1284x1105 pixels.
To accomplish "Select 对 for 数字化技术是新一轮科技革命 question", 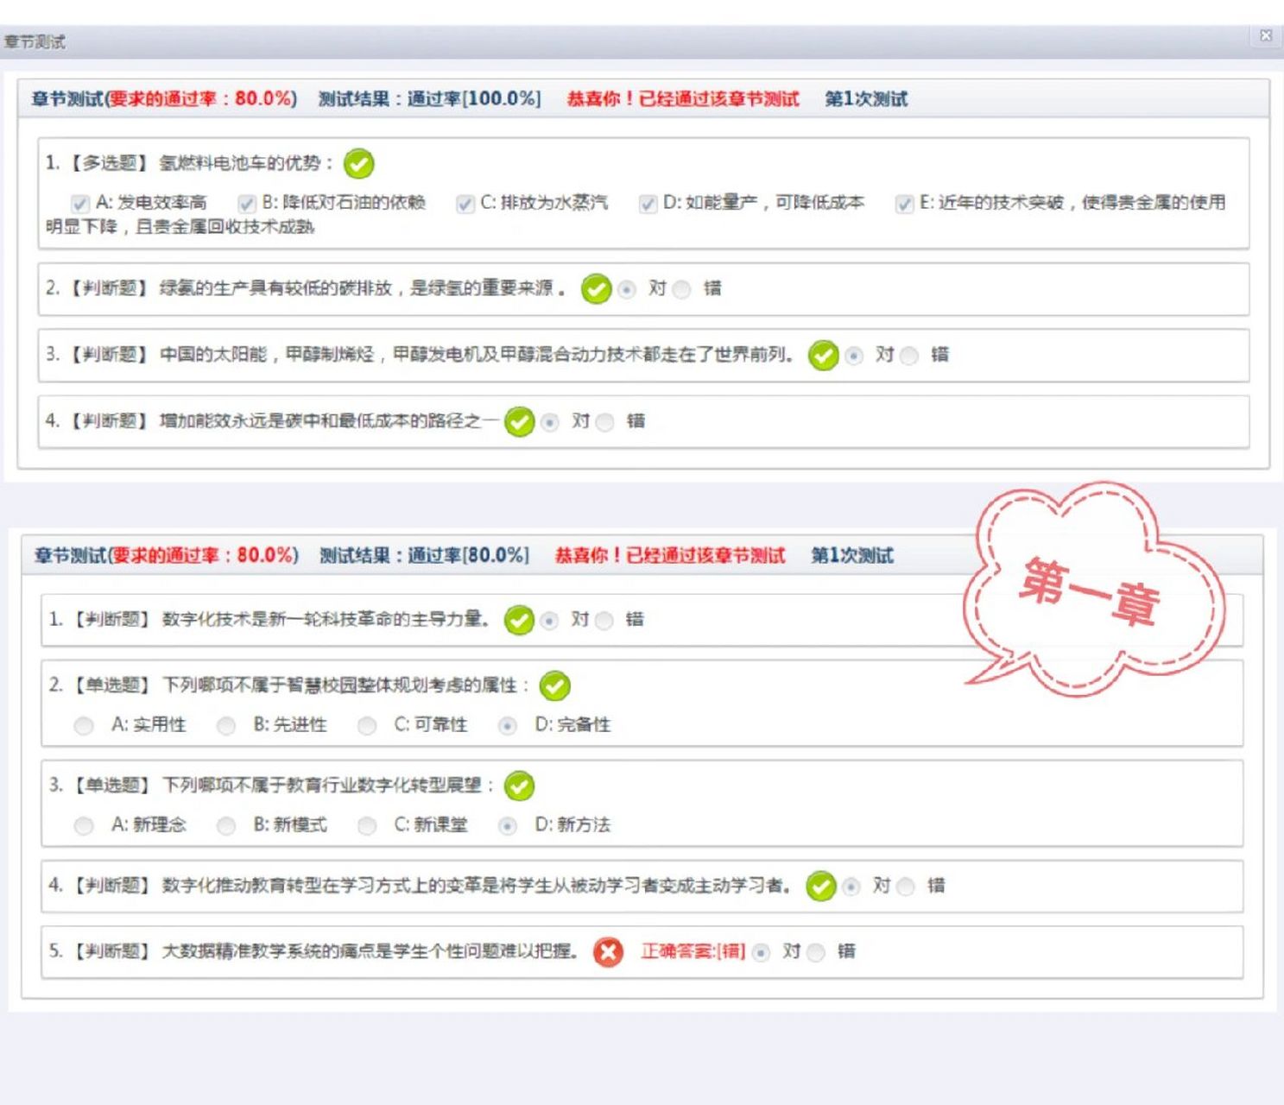I will (x=549, y=621).
